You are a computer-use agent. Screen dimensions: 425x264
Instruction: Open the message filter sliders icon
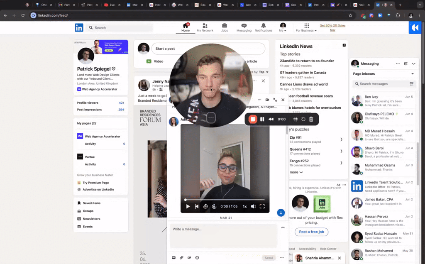pyautogui.click(x=411, y=84)
